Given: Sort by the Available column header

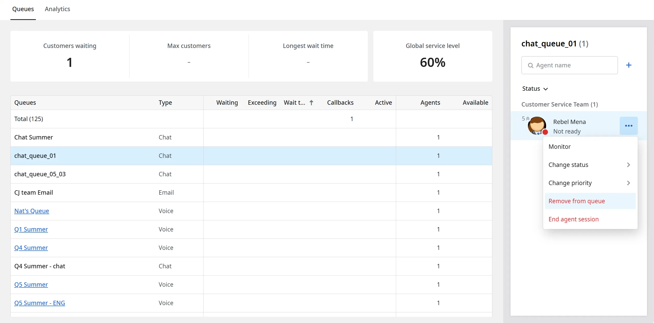Looking at the screenshot, I should pos(475,103).
